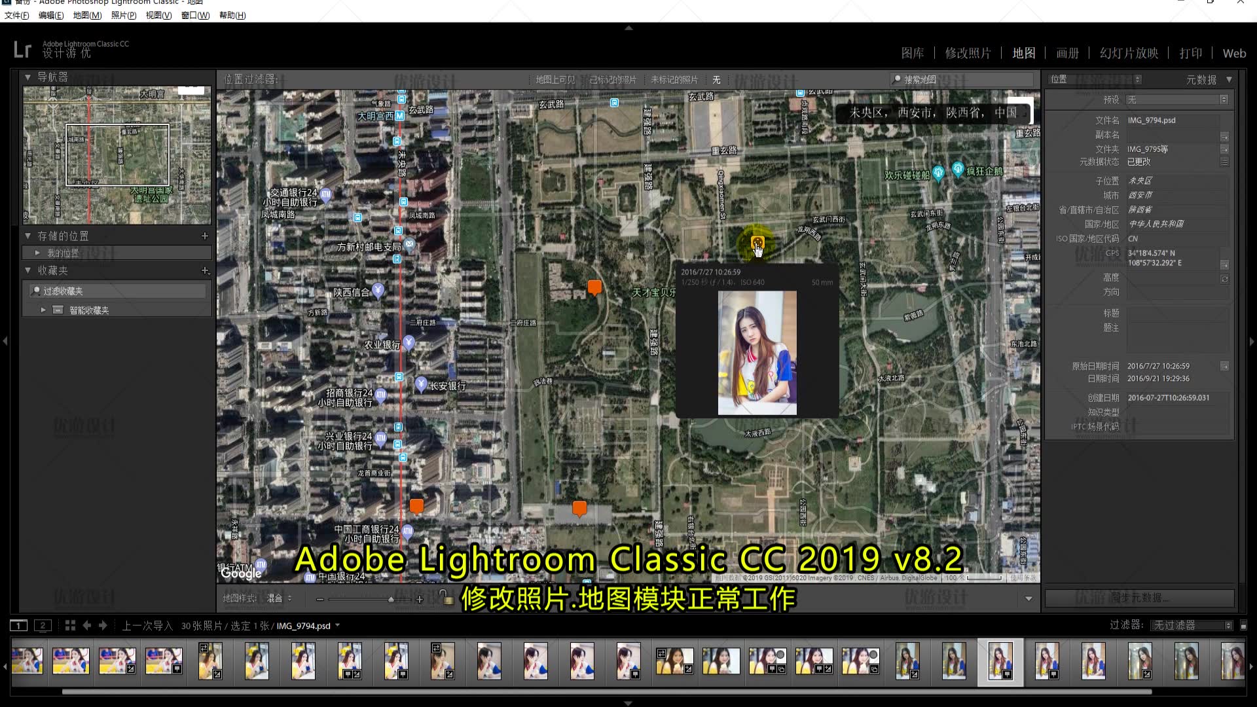Go back with left arrow in filmstrip bar
The image size is (1257, 707).
(x=86, y=625)
